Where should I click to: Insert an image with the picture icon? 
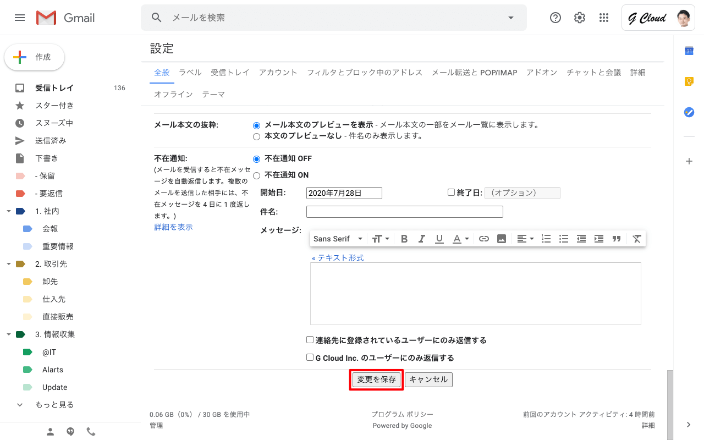point(502,239)
